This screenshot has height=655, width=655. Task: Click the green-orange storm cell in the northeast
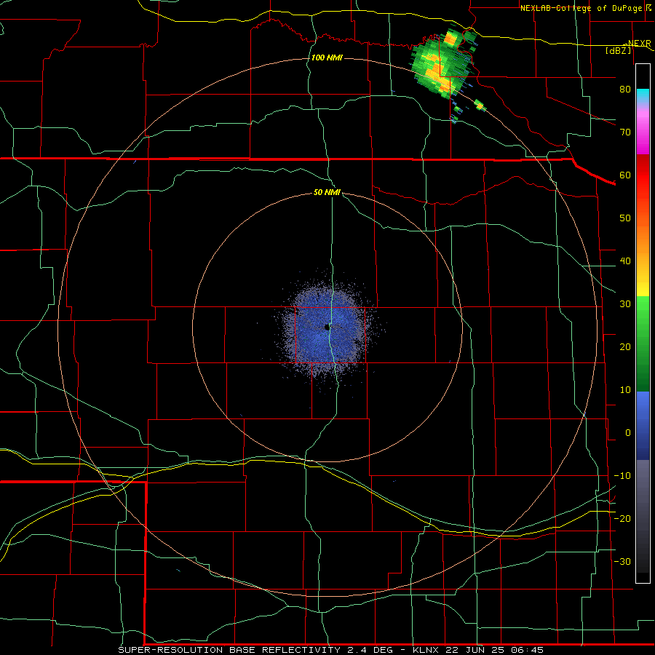pyautogui.click(x=442, y=63)
